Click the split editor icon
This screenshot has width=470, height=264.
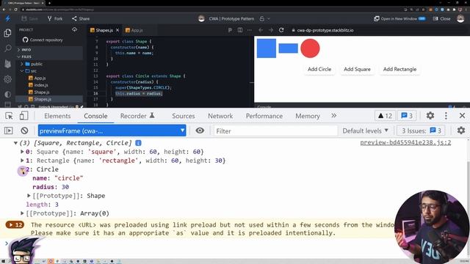pyautogui.click(x=240, y=30)
